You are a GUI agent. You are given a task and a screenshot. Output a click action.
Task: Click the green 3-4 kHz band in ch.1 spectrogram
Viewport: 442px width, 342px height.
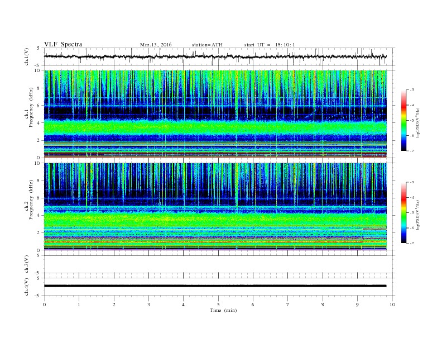tap(215, 127)
